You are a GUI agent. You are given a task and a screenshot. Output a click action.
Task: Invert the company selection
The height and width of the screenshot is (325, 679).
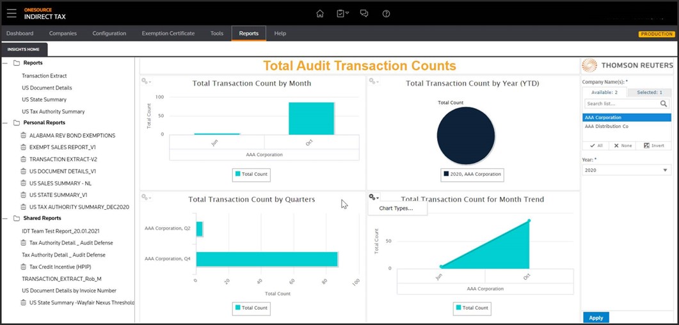(x=654, y=145)
